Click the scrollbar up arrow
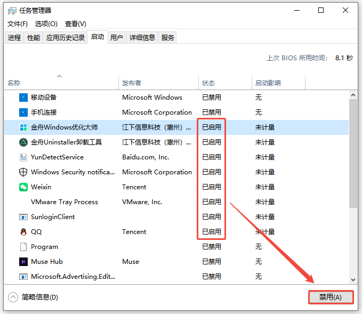 click(353, 95)
